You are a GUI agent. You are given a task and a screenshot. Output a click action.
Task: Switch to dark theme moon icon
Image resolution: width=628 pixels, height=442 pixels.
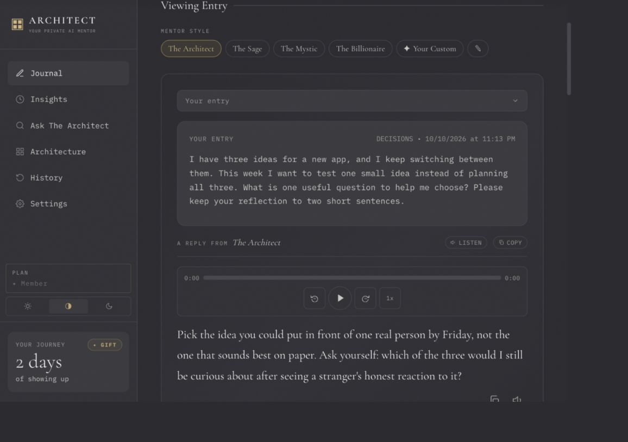pos(109,306)
